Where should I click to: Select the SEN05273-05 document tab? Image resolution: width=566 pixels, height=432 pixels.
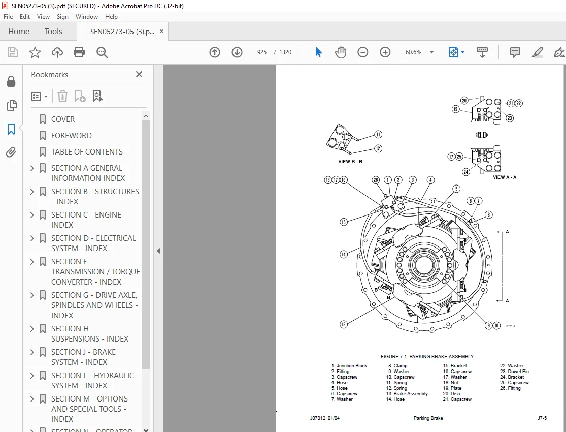tap(122, 32)
